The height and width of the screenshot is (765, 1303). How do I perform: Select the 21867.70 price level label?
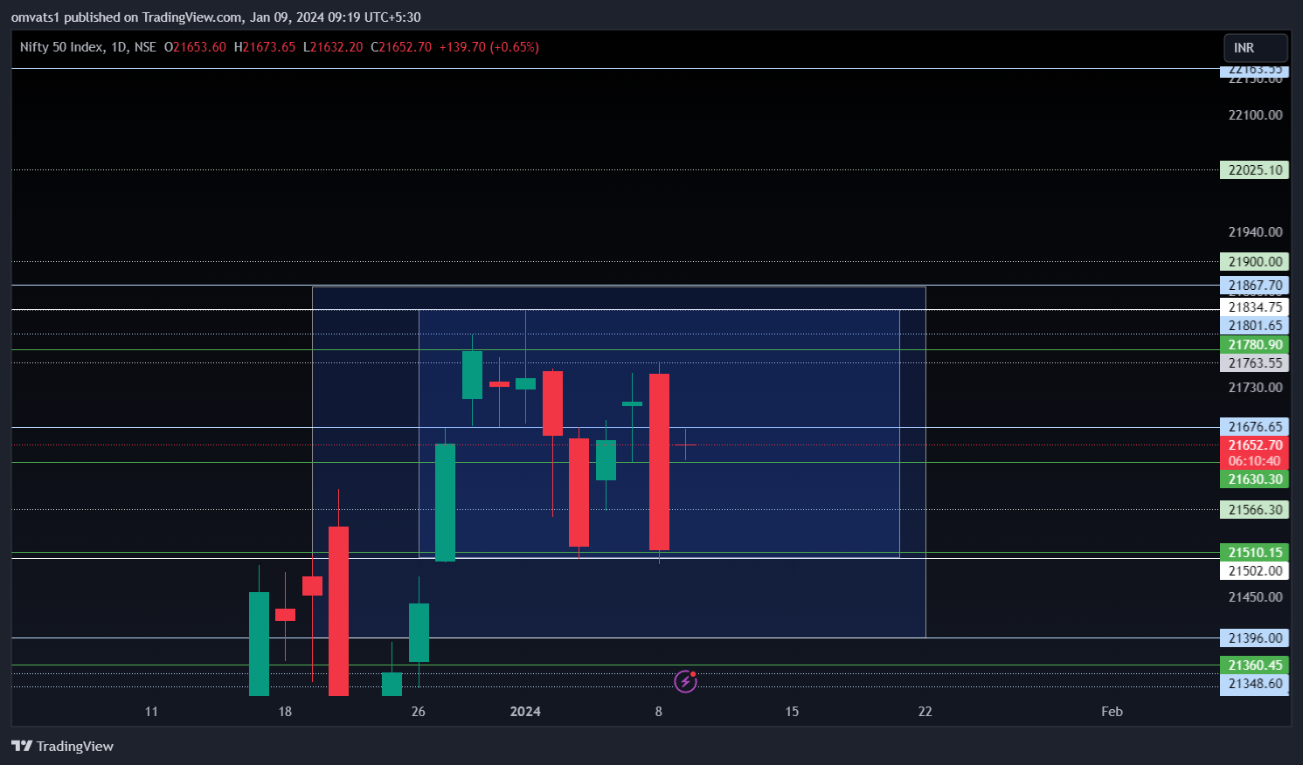pyautogui.click(x=1254, y=286)
